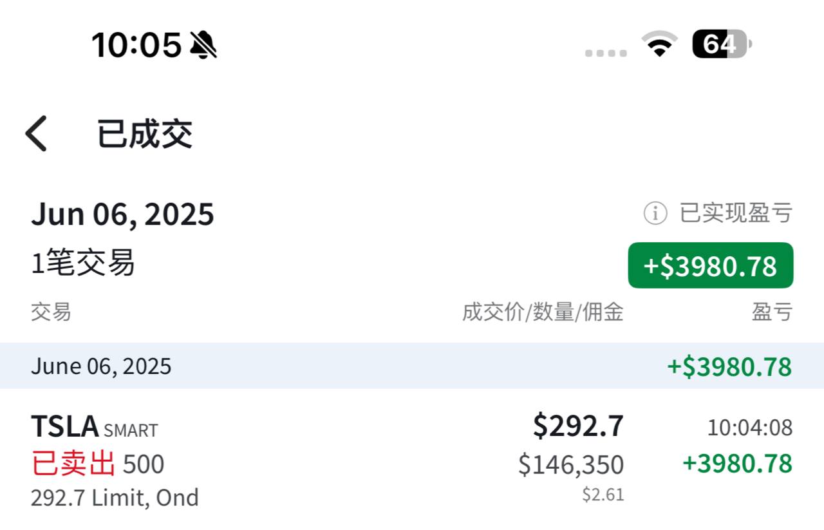Tap the 已成交 page title

point(145,134)
